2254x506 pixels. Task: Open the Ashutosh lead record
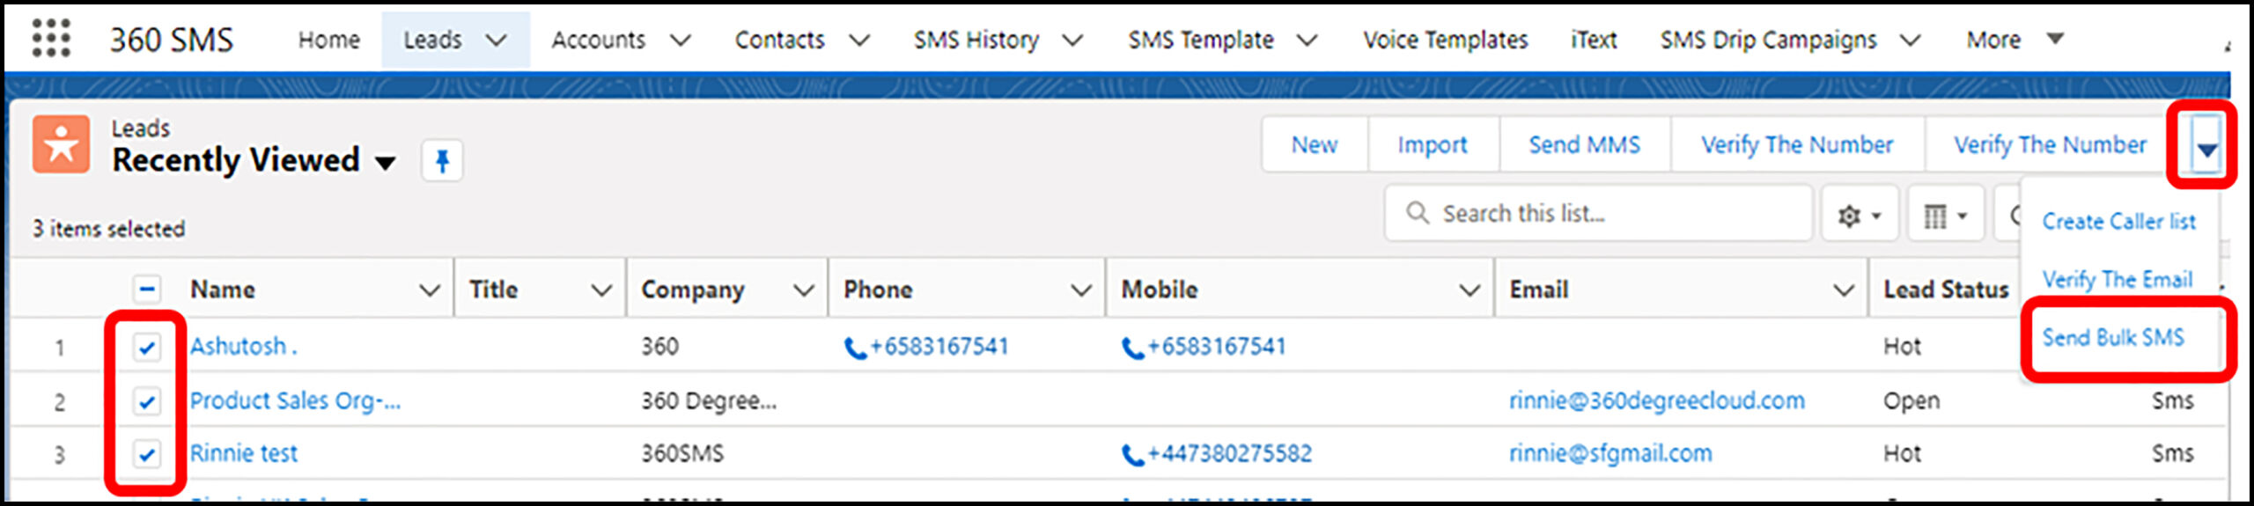pyautogui.click(x=244, y=346)
